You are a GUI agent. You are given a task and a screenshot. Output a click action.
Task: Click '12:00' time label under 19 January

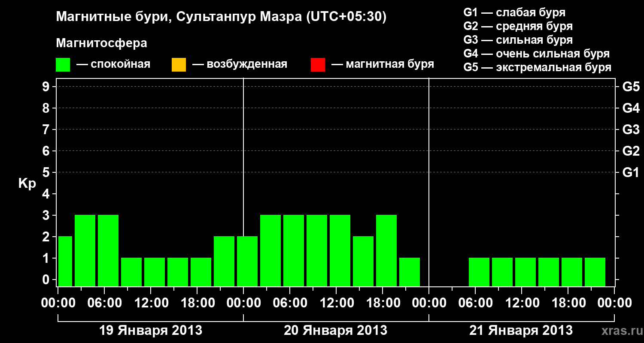tap(151, 303)
